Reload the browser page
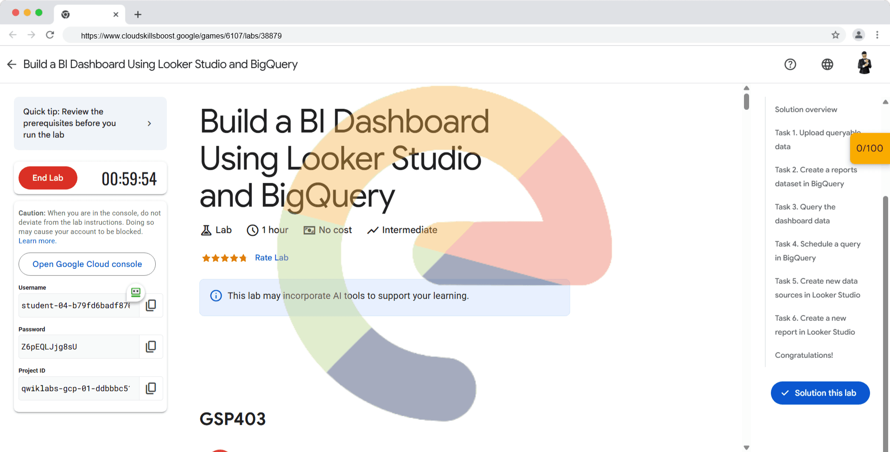The image size is (890, 452). [x=50, y=35]
